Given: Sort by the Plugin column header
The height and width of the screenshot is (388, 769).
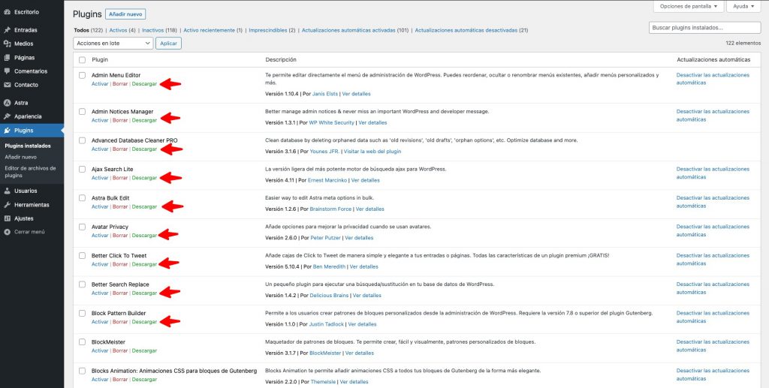Looking at the screenshot, I should (100, 60).
